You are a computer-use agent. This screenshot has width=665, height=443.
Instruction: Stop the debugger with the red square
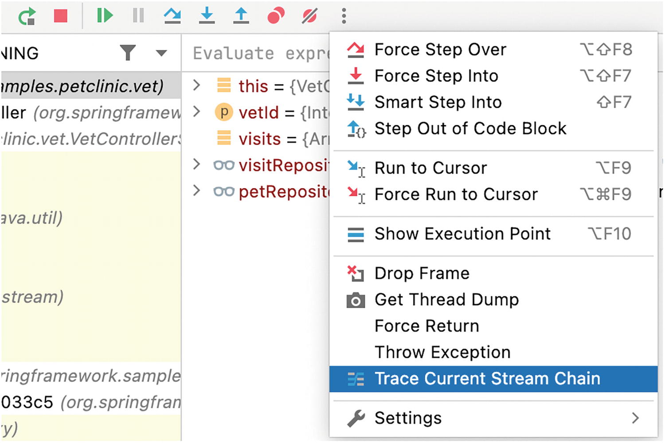[61, 16]
